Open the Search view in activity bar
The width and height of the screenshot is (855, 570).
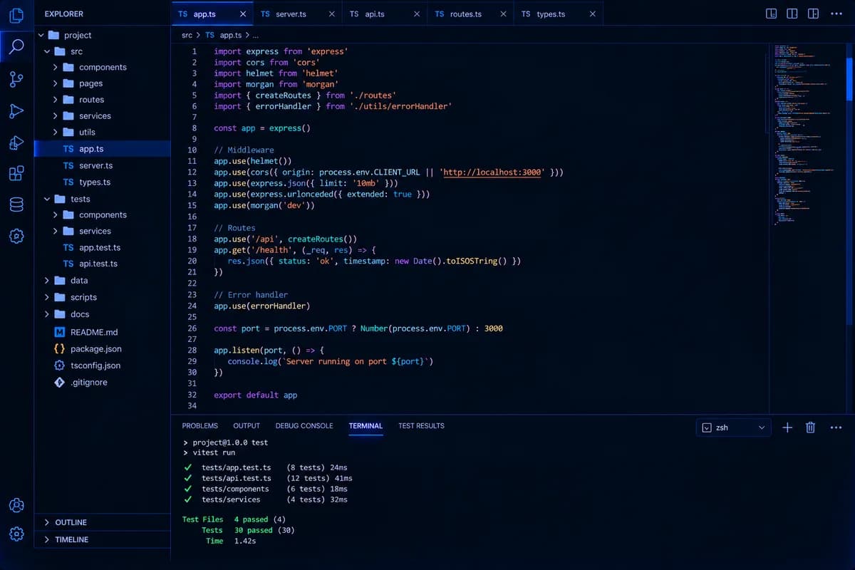16,46
